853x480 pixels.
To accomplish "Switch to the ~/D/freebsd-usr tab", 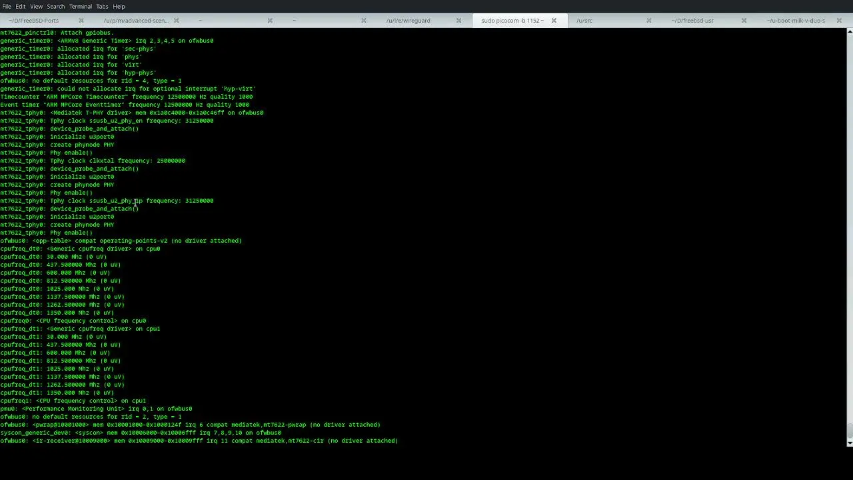I will click(692, 21).
